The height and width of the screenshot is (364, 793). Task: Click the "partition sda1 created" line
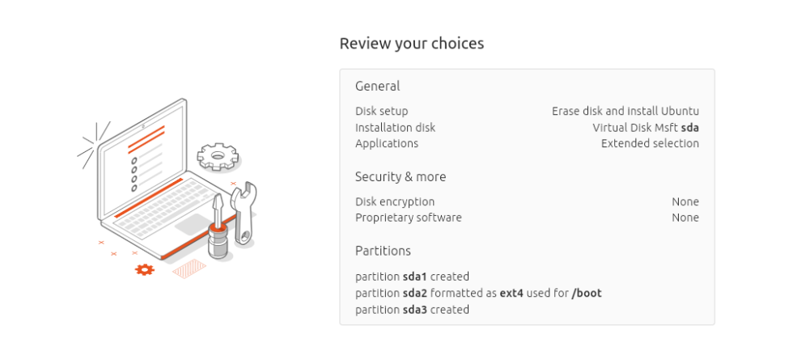[x=412, y=277]
